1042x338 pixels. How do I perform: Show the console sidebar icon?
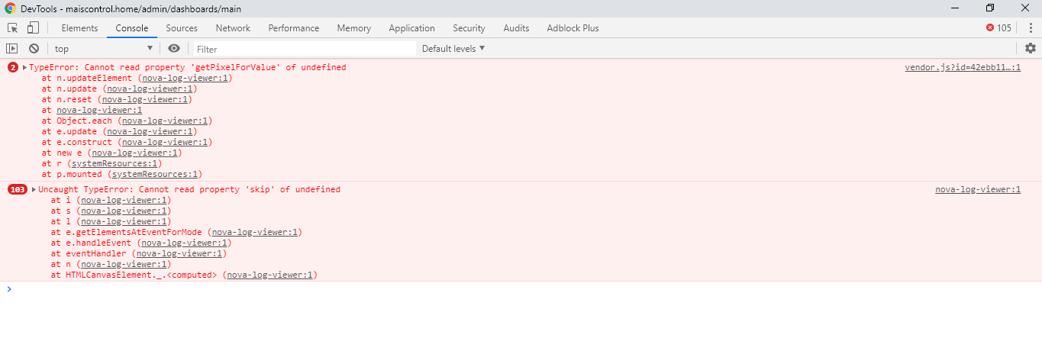pyautogui.click(x=12, y=48)
